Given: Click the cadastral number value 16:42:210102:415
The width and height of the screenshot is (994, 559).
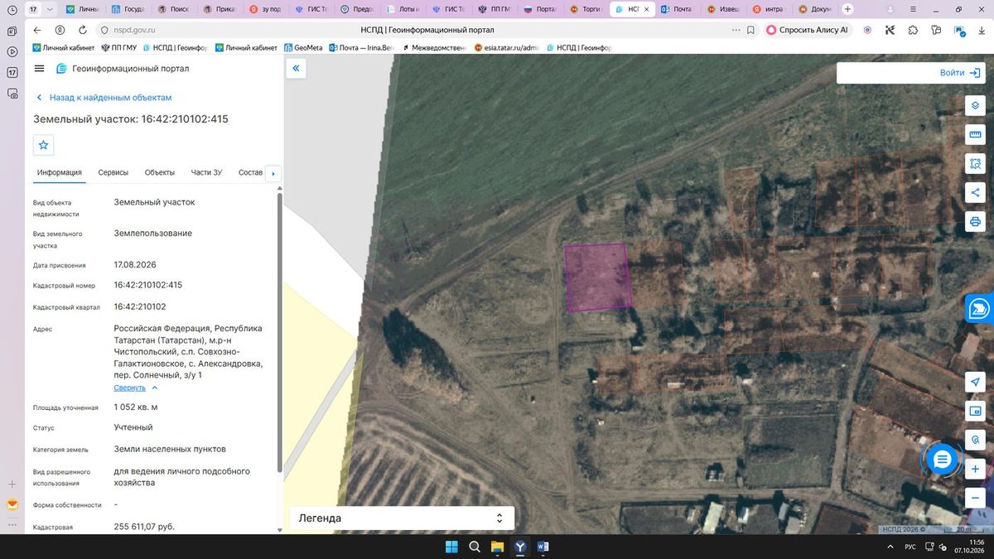Looking at the screenshot, I should coord(148,285).
